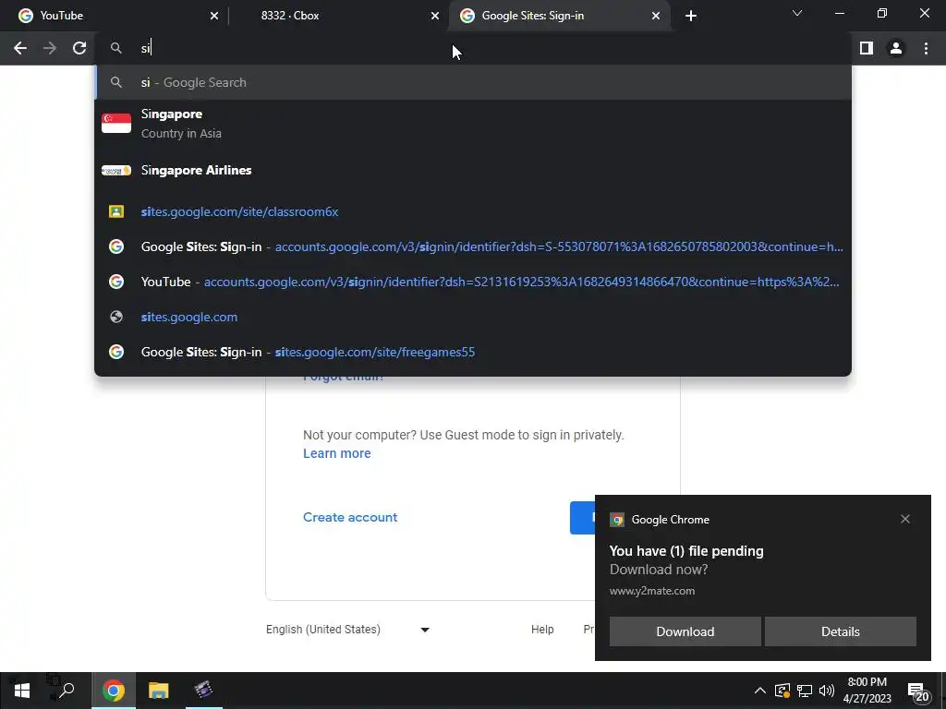Open a new tab with the plus button

pos(691,16)
